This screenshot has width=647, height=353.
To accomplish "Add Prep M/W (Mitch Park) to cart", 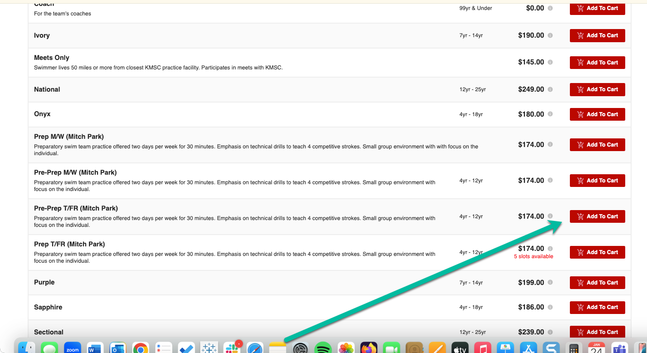I will click(597, 145).
